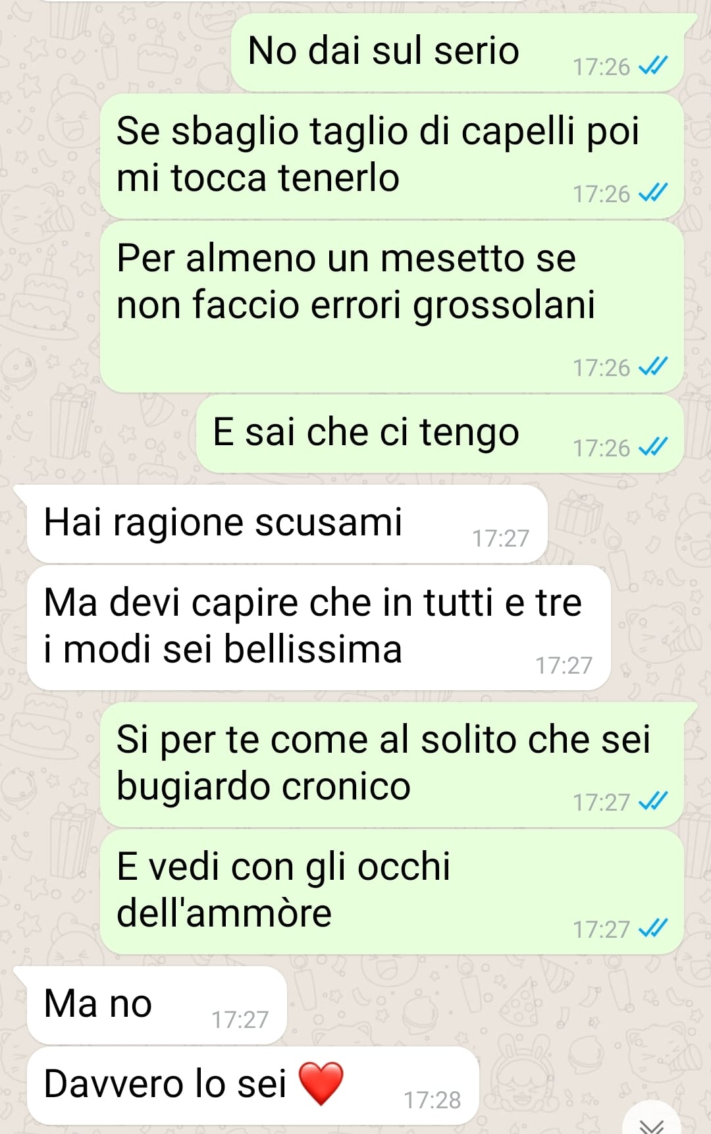Screen dimensions: 711x1134
Task: Select 'Per almeno un mesetto' message bubble
Action: tap(392, 306)
